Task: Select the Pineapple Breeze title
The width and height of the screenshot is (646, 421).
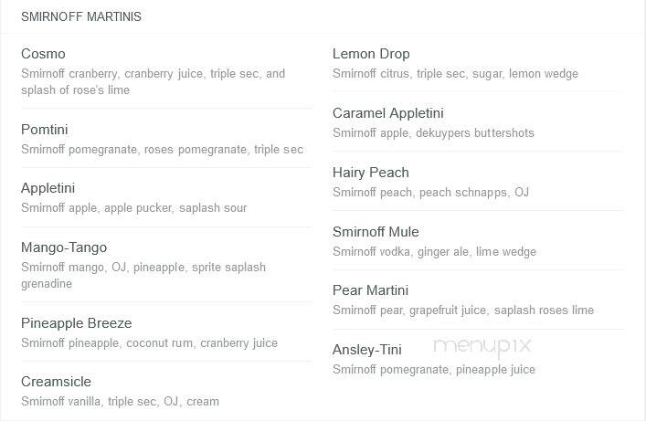Action: (x=76, y=323)
